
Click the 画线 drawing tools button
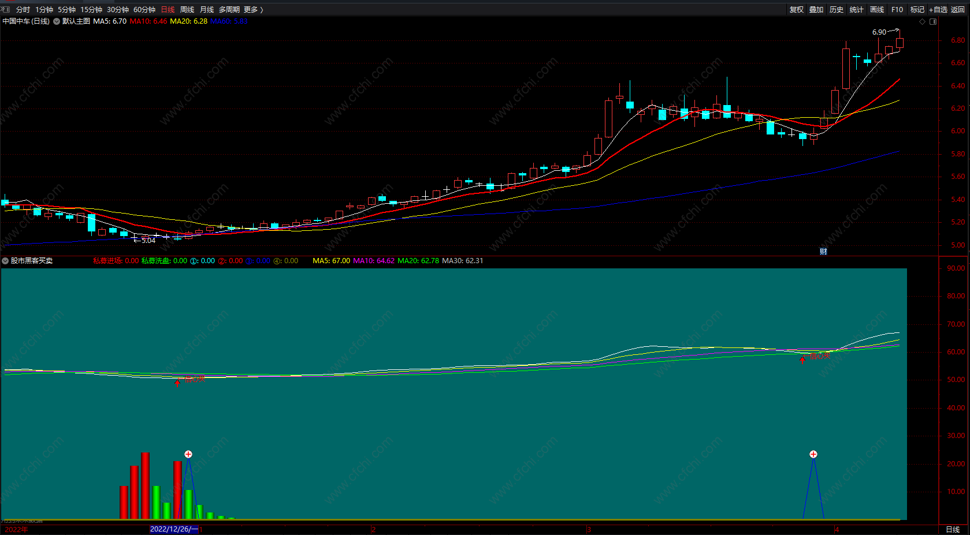[877, 10]
